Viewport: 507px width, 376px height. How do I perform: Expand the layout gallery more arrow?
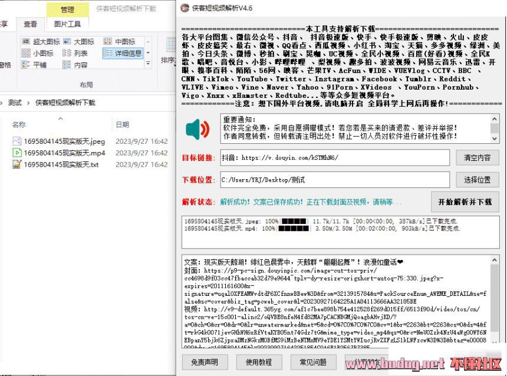pyautogui.click(x=148, y=64)
